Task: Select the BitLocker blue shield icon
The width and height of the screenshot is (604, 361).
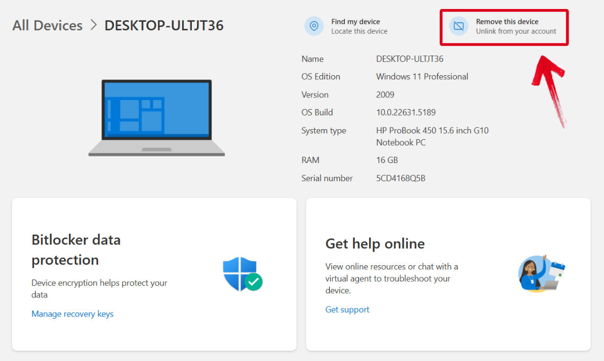Action: (x=238, y=273)
